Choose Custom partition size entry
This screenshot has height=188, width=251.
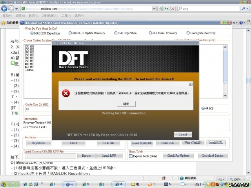pyautogui.click(x=29, y=70)
